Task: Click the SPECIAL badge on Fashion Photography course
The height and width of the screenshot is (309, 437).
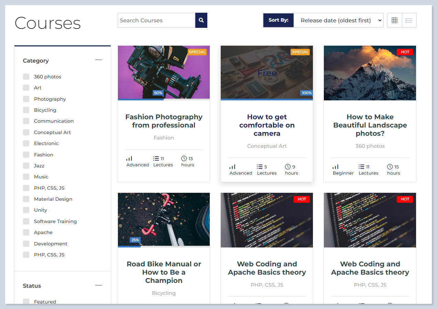Action: coord(197,52)
